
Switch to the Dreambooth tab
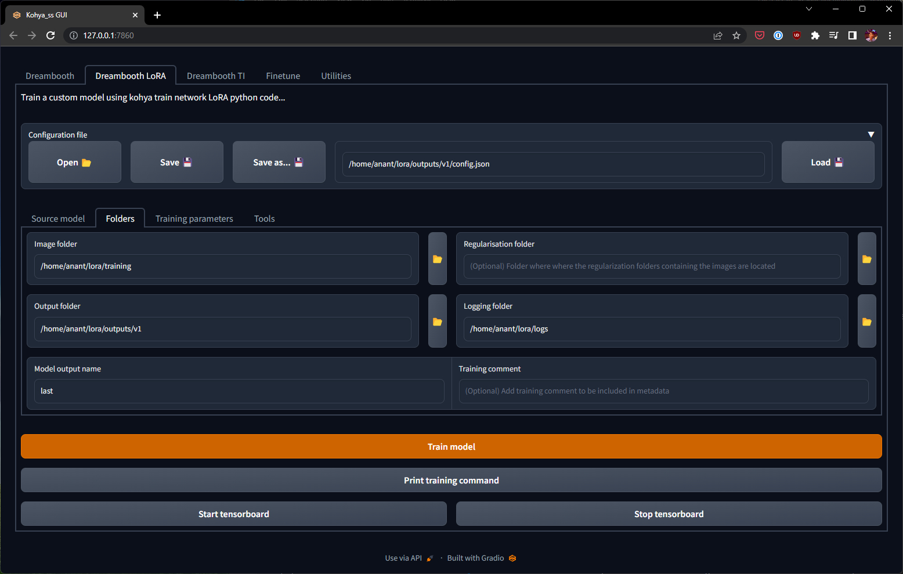(50, 76)
